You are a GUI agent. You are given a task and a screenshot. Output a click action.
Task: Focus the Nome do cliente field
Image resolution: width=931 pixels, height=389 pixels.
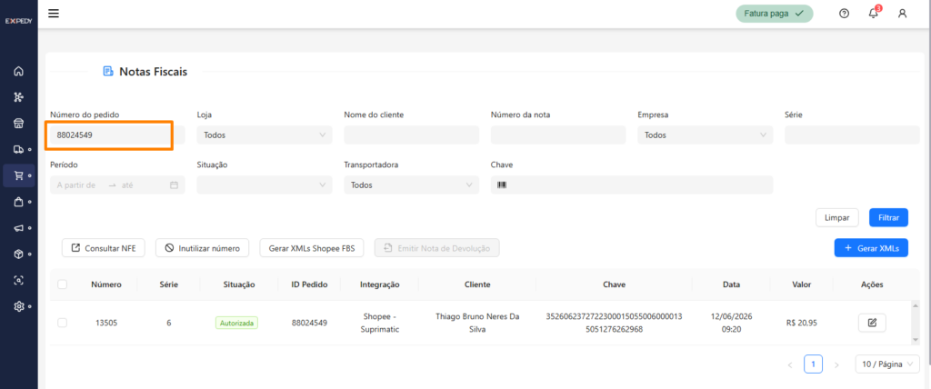click(x=412, y=135)
